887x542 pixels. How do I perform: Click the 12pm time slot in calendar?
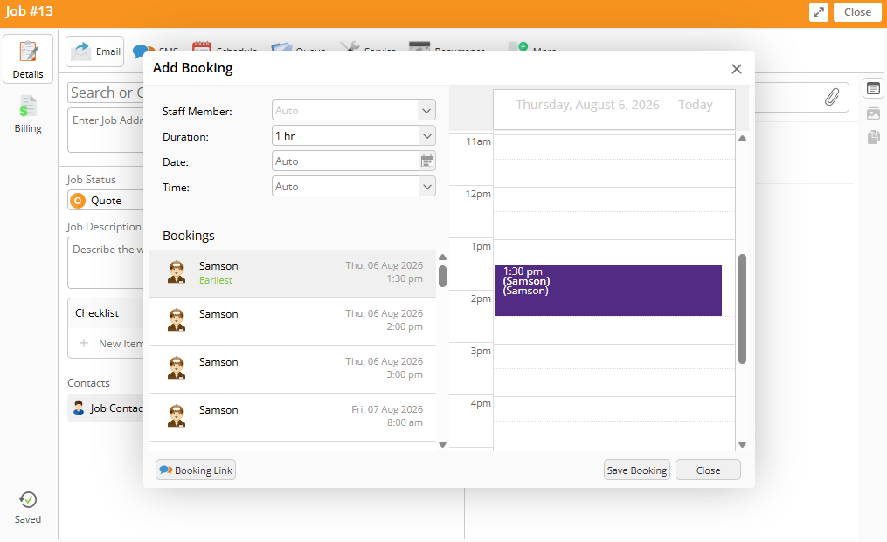click(613, 213)
